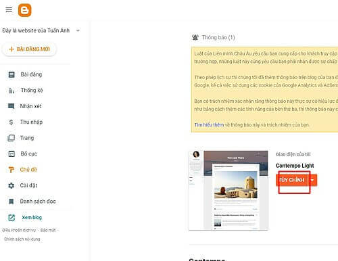Image resolution: width=338 pixels, height=261 pixels.
Task: Click the orange Blogger logo
Action: coord(25,10)
